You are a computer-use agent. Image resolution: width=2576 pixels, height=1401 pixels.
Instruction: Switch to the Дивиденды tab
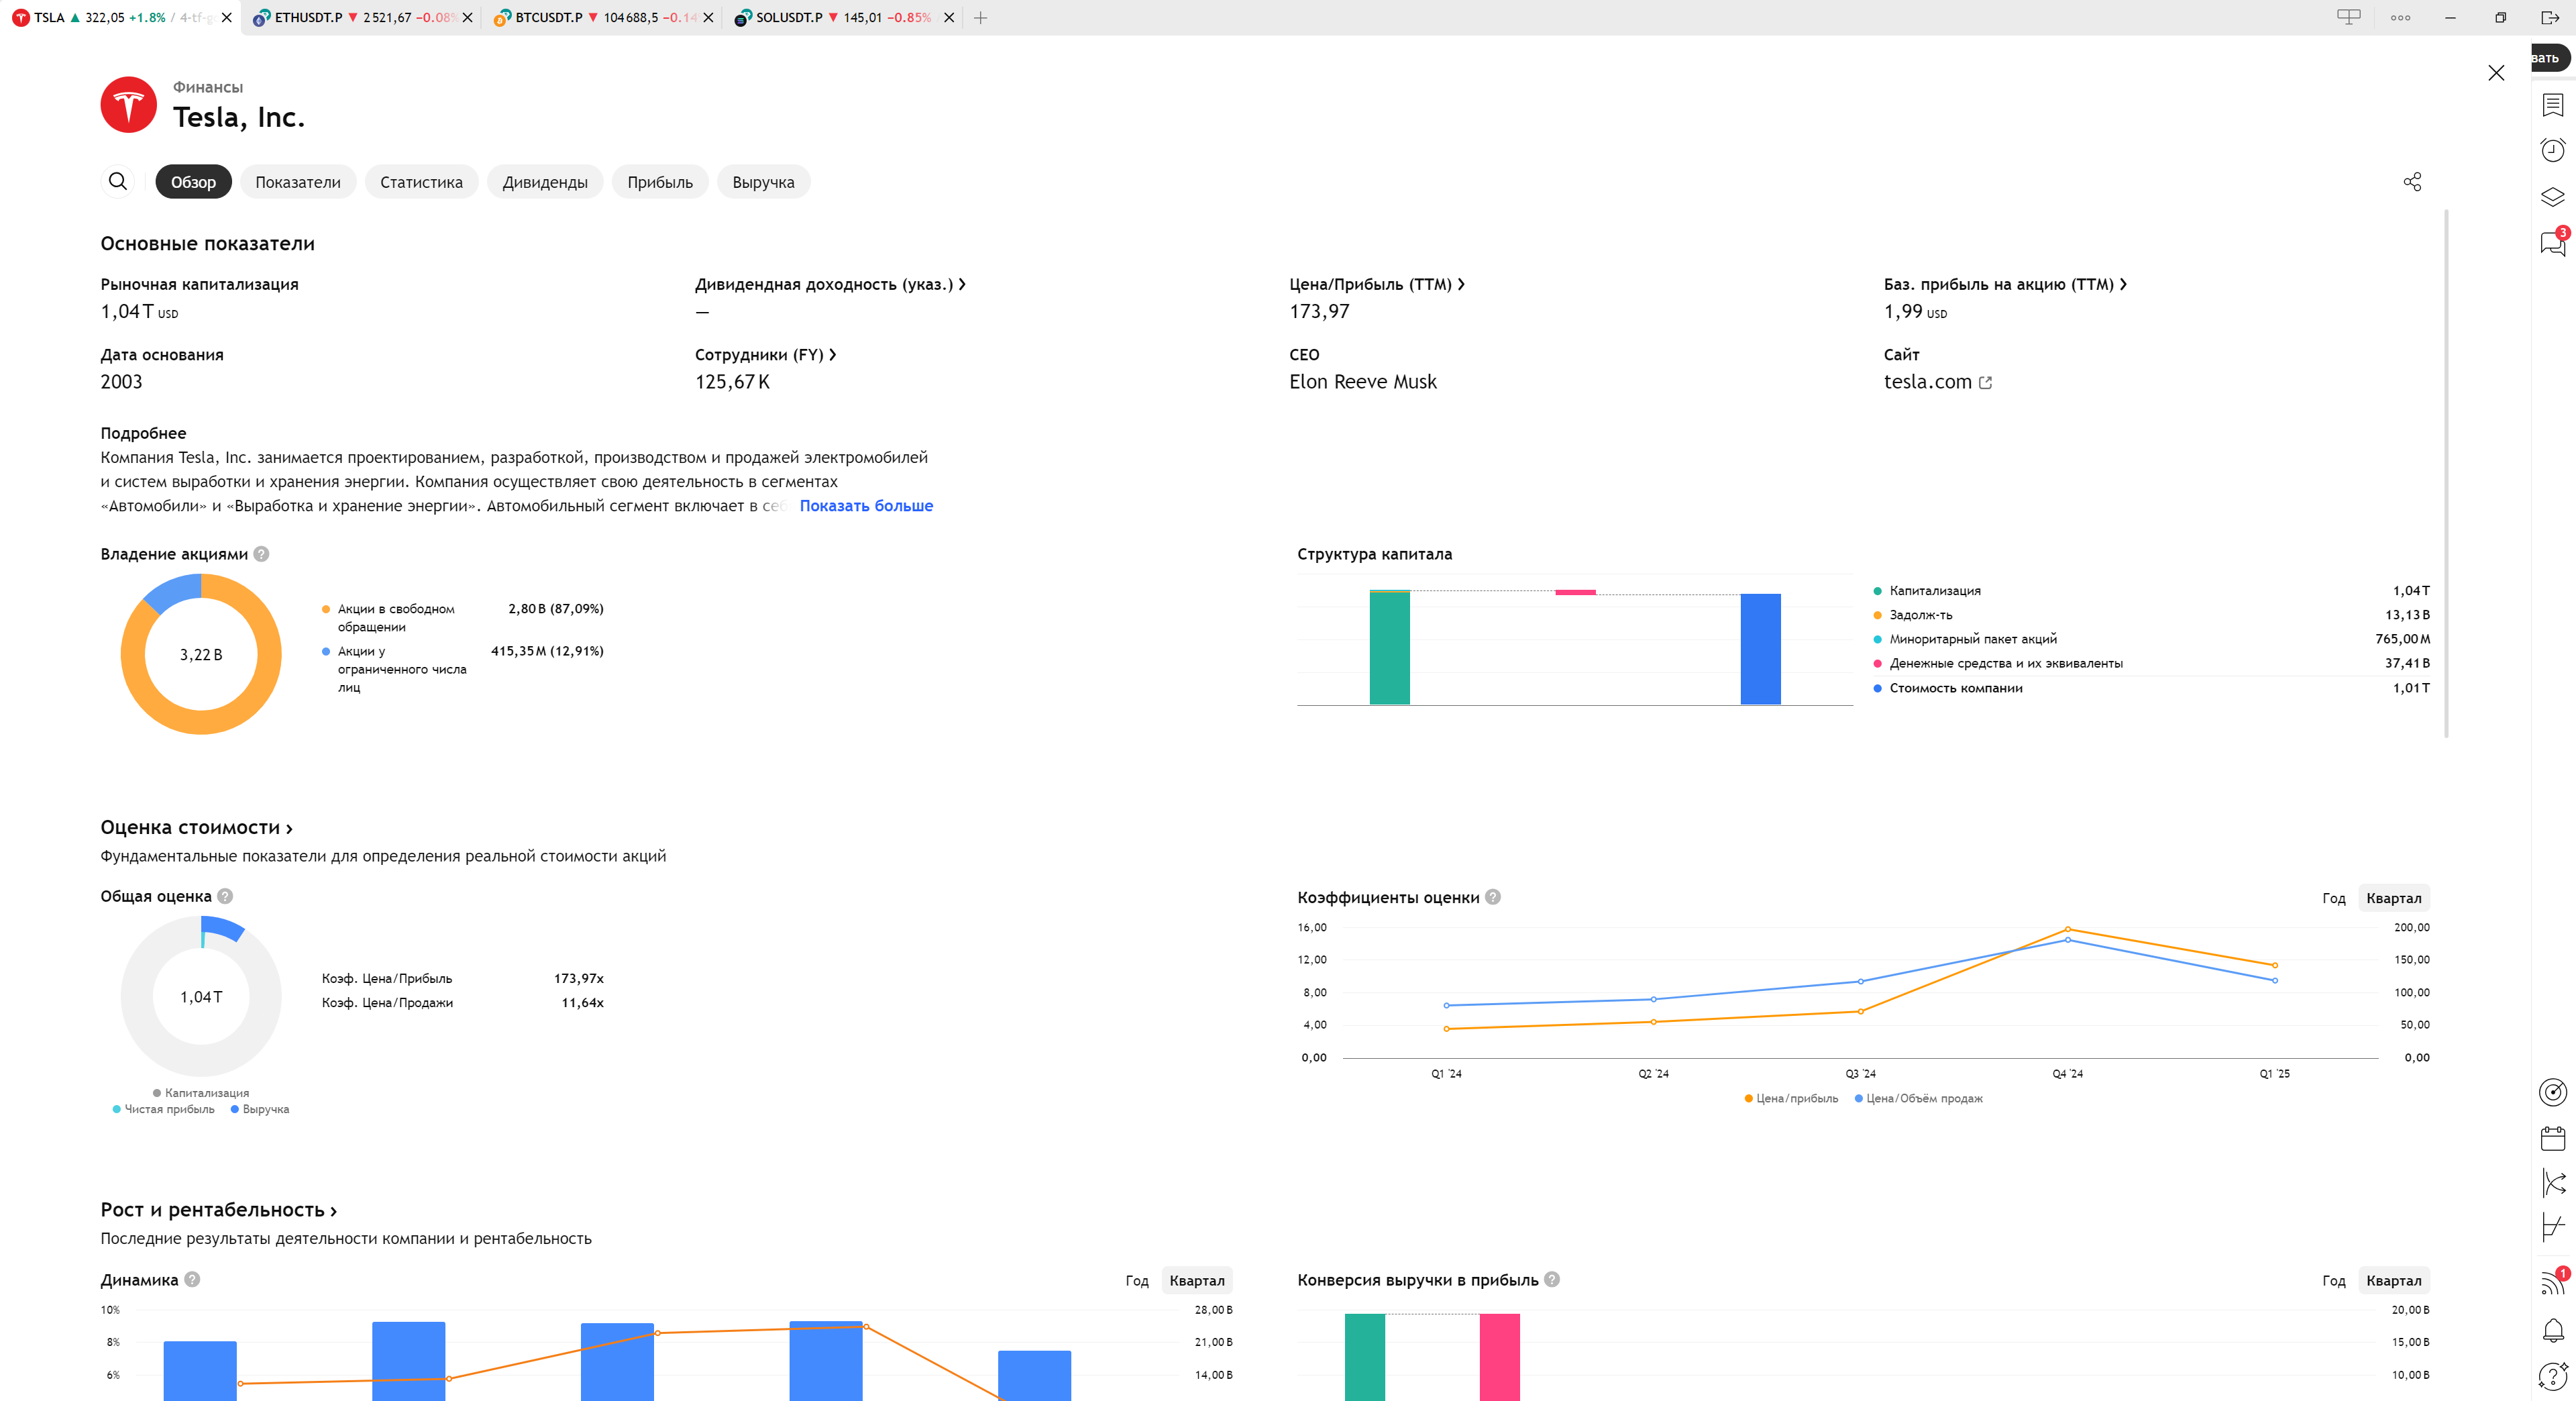point(545,182)
